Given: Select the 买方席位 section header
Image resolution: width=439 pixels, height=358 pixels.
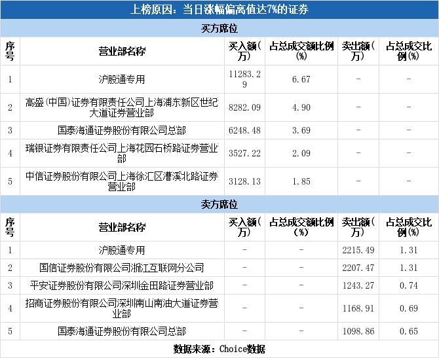Looking at the screenshot, I should (x=220, y=28).
